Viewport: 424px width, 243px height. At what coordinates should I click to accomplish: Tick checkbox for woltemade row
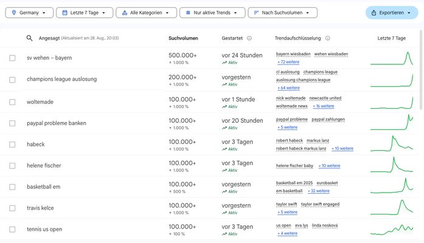[x=12, y=102]
